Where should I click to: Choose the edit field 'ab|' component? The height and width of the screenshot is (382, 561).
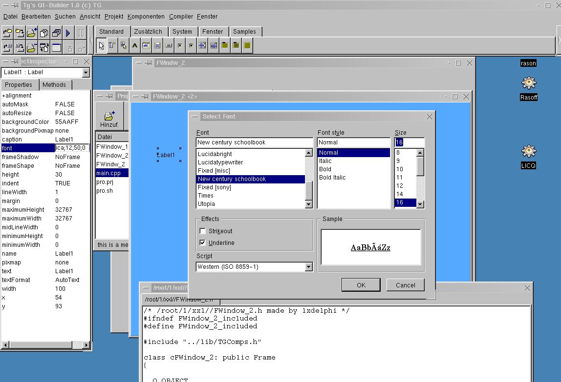[146, 46]
